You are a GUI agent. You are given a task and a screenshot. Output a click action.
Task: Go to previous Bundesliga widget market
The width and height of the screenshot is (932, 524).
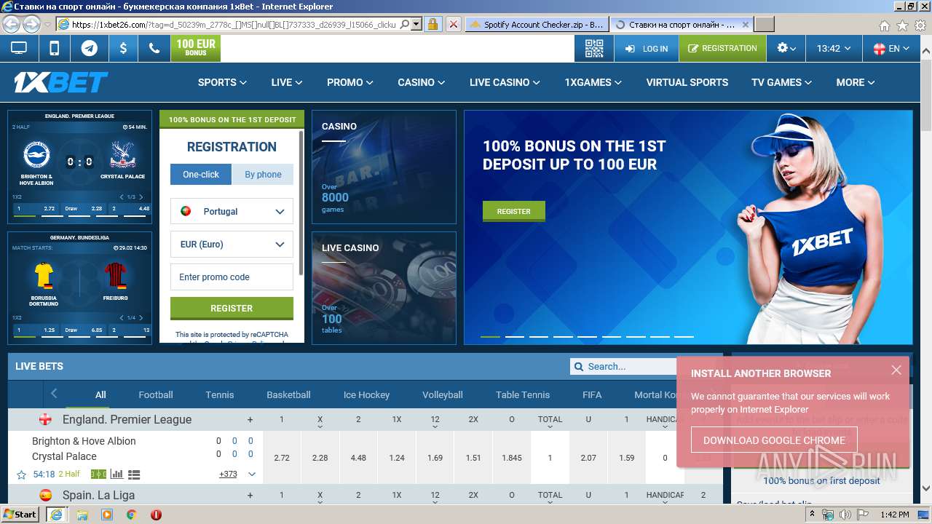[122, 318]
